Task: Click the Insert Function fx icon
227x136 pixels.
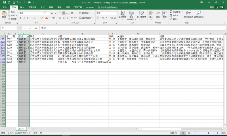Action: coord(36,28)
